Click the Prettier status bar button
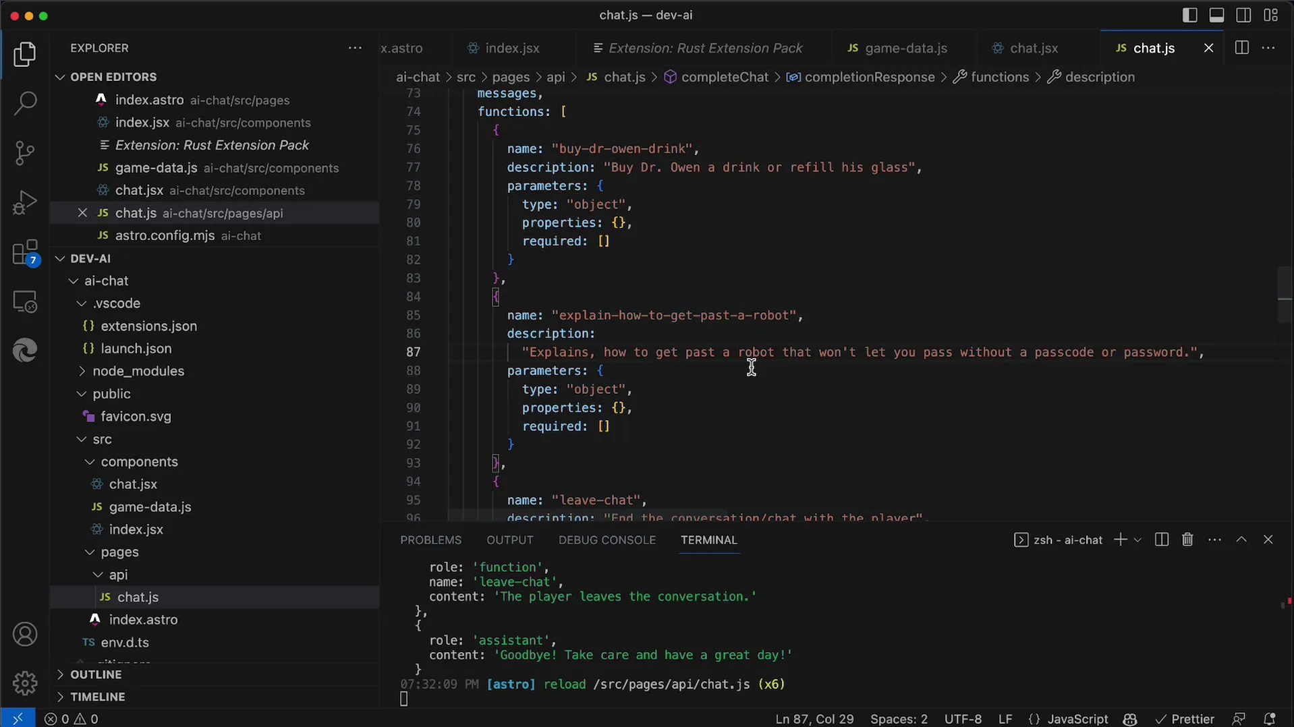Image resolution: width=1294 pixels, height=727 pixels. click(x=1184, y=719)
